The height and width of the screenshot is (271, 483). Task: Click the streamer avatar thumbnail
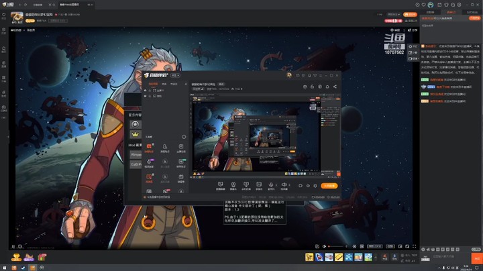[x=17, y=17]
